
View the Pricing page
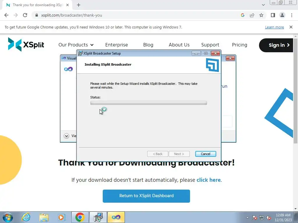[x=240, y=45]
